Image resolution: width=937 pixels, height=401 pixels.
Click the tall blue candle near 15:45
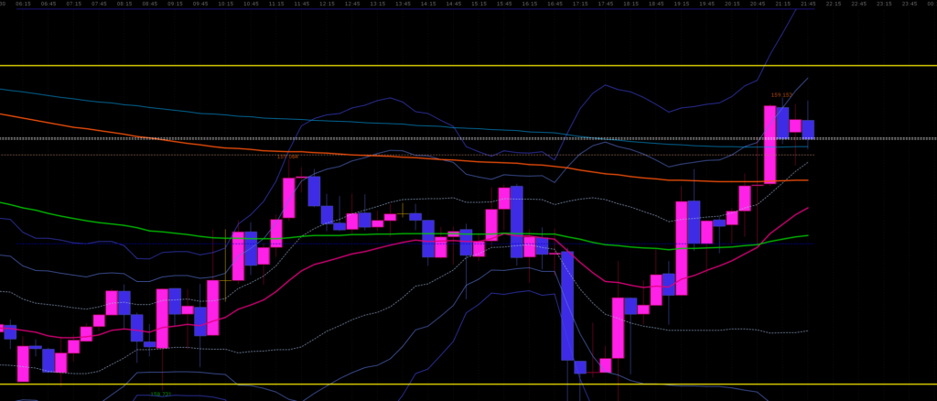[x=517, y=221]
